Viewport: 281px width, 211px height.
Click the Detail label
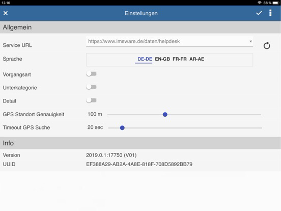click(9, 101)
